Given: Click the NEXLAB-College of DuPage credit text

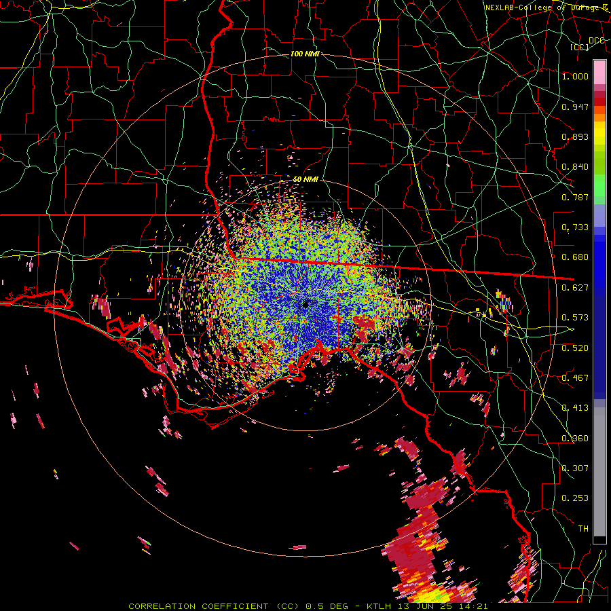Looking at the screenshot, I should pos(546,7).
